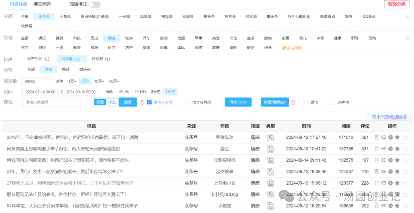Switch search mode to 标签
This screenshot has width=414, height=213.
(112, 102)
